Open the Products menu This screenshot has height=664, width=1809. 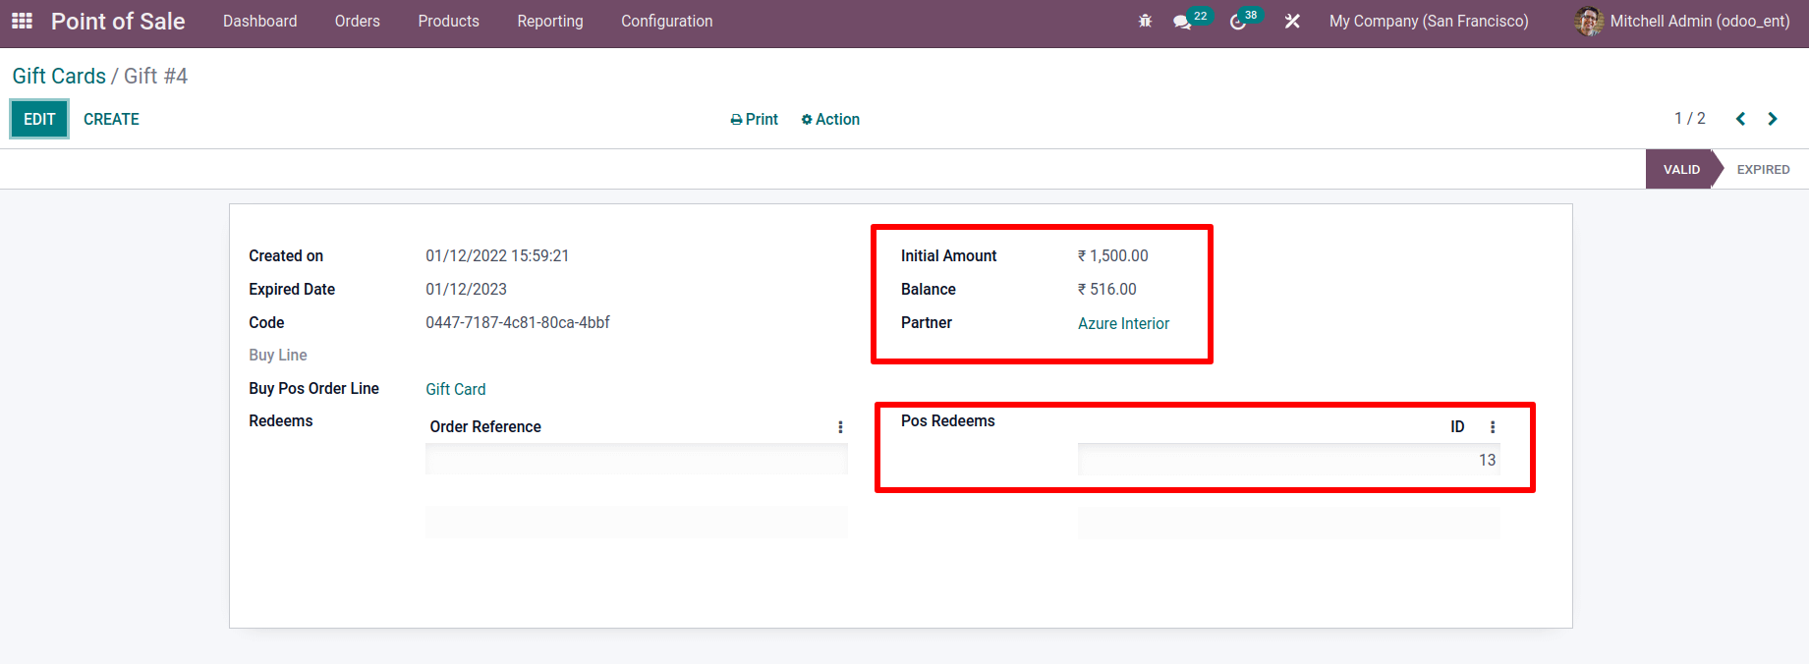click(448, 21)
